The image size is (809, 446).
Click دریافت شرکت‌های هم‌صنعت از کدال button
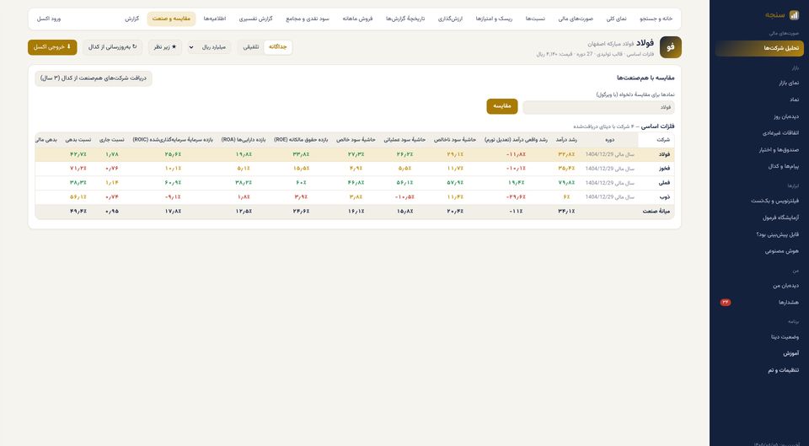(x=94, y=78)
